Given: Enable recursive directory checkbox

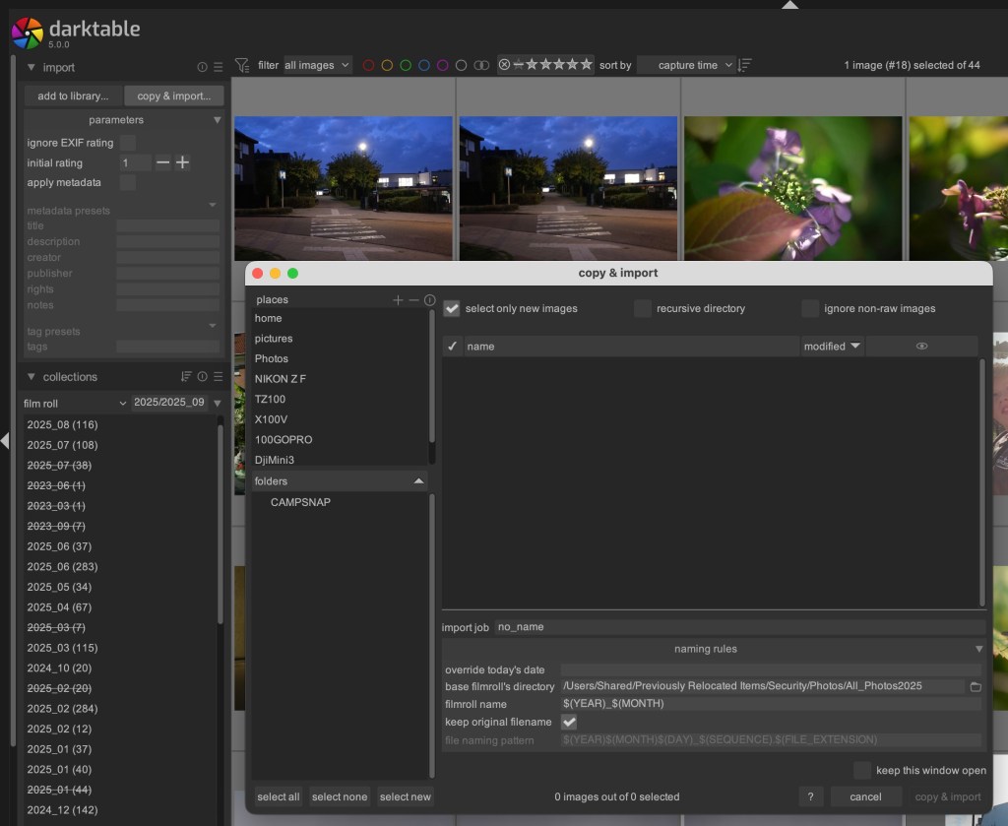Looking at the screenshot, I should [x=643, y=308].
